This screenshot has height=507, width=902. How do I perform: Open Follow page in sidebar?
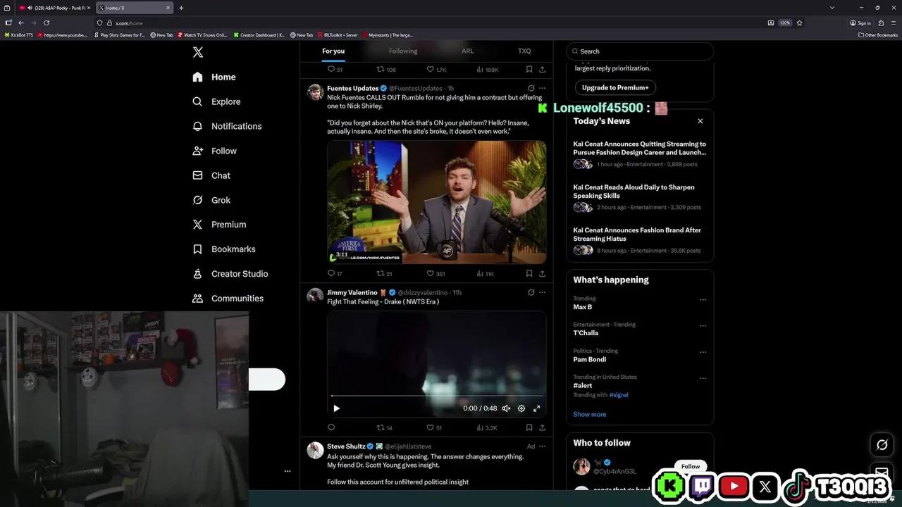214,151
